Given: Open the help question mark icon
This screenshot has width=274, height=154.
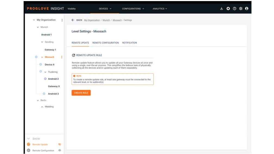Looking at the screenshot, I should click(x=234, y=9).
